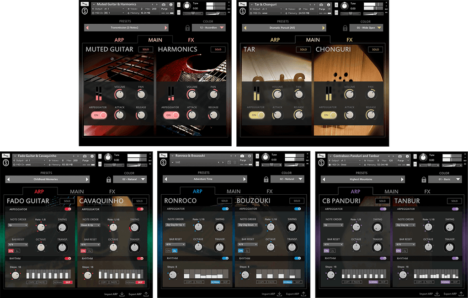Click the lock icon beside 12 - Accordion color
Viewport: 468px width, 298px height.
tap(187, 28)
